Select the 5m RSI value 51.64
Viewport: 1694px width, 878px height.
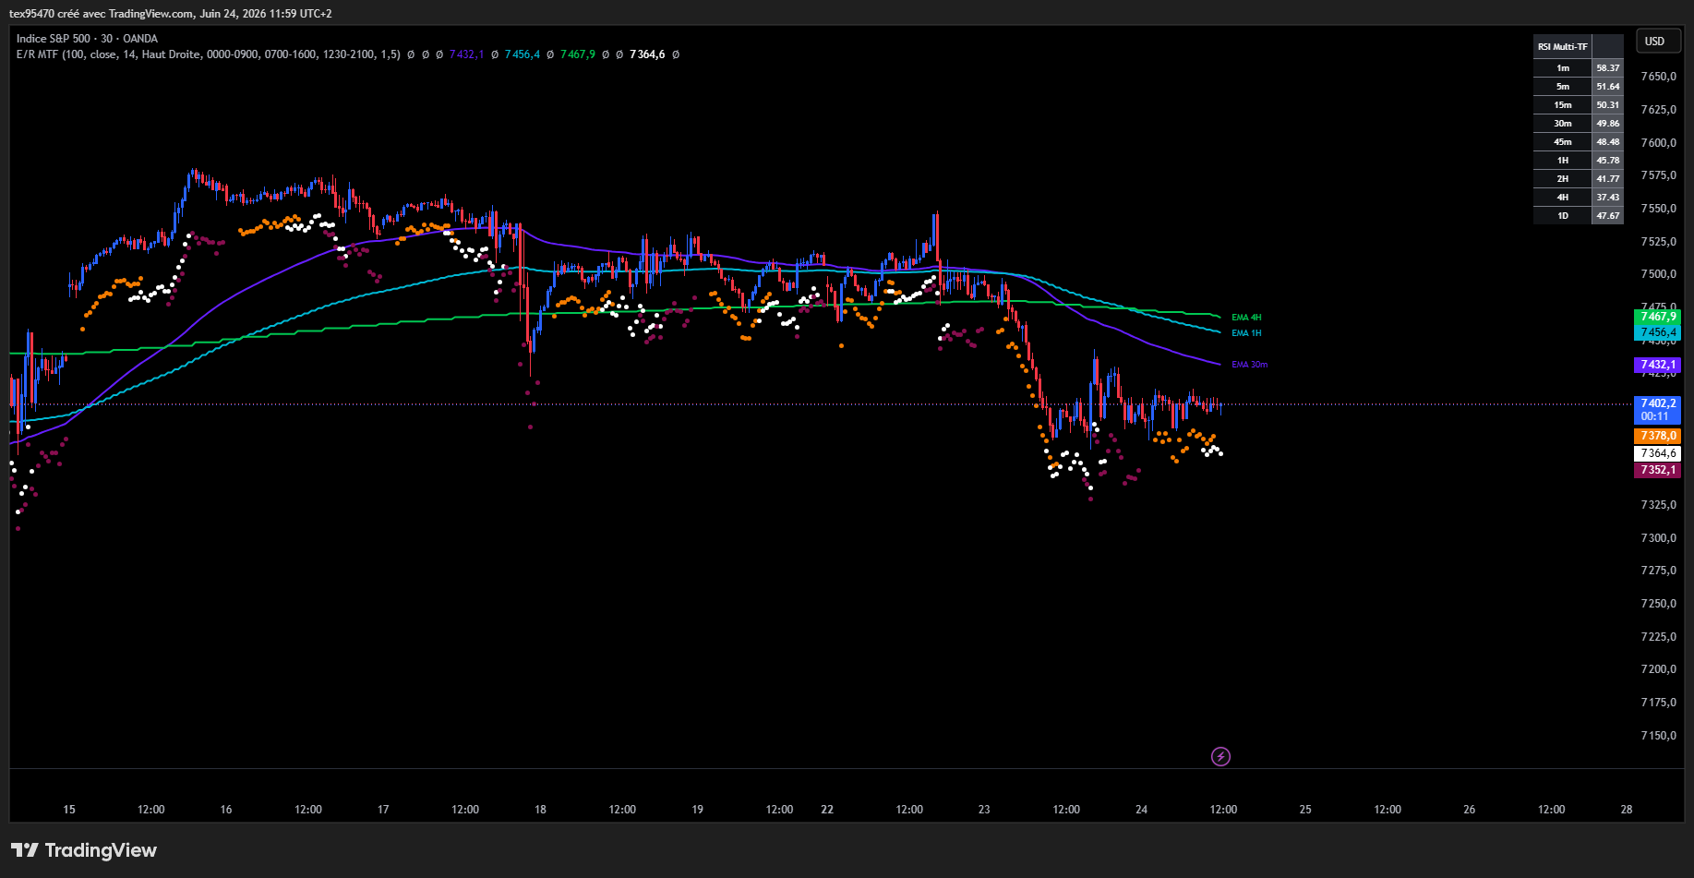(1608, 87)
